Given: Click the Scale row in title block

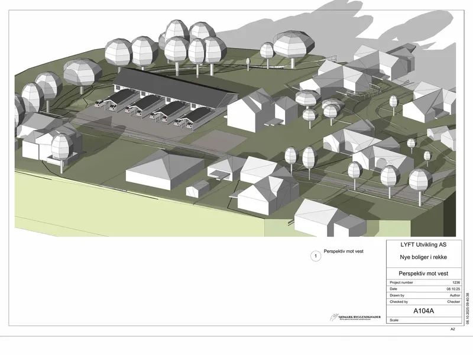Looking at the screenshot, I should (x=424, y=320).
